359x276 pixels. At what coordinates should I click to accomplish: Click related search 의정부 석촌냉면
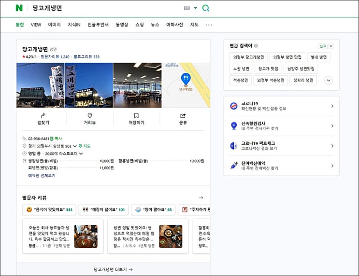click(x=271, y=80)
